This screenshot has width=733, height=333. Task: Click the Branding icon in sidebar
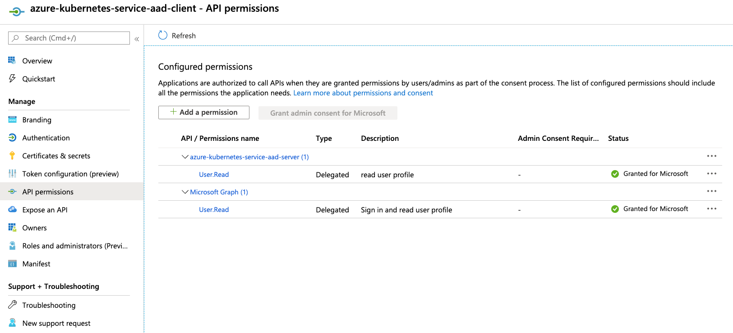point(12,120)
